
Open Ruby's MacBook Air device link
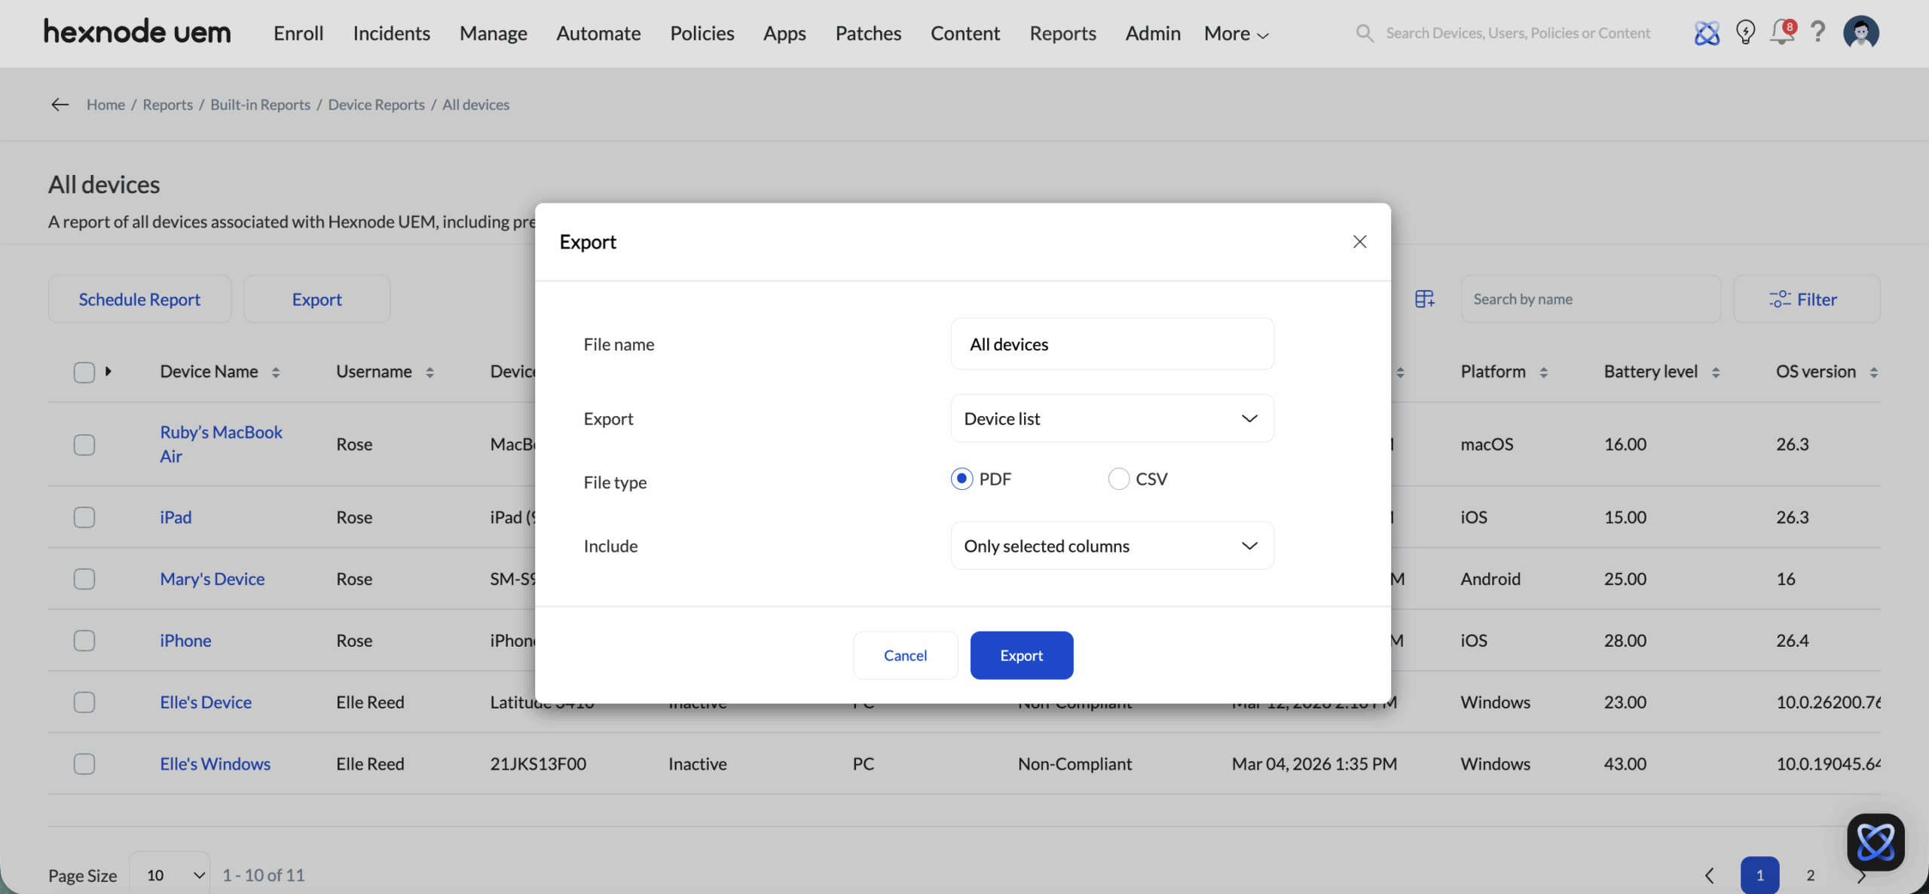221,444
